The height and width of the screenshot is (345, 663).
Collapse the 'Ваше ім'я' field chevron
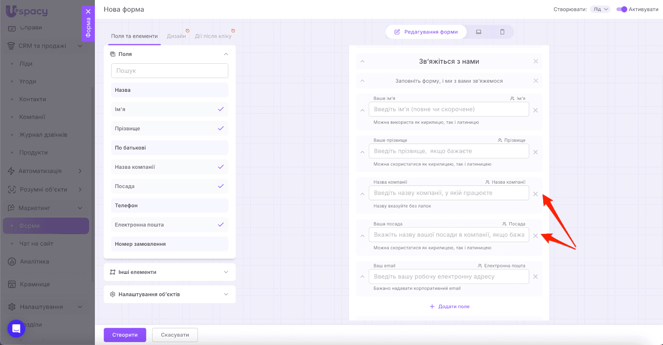(363, 110)
